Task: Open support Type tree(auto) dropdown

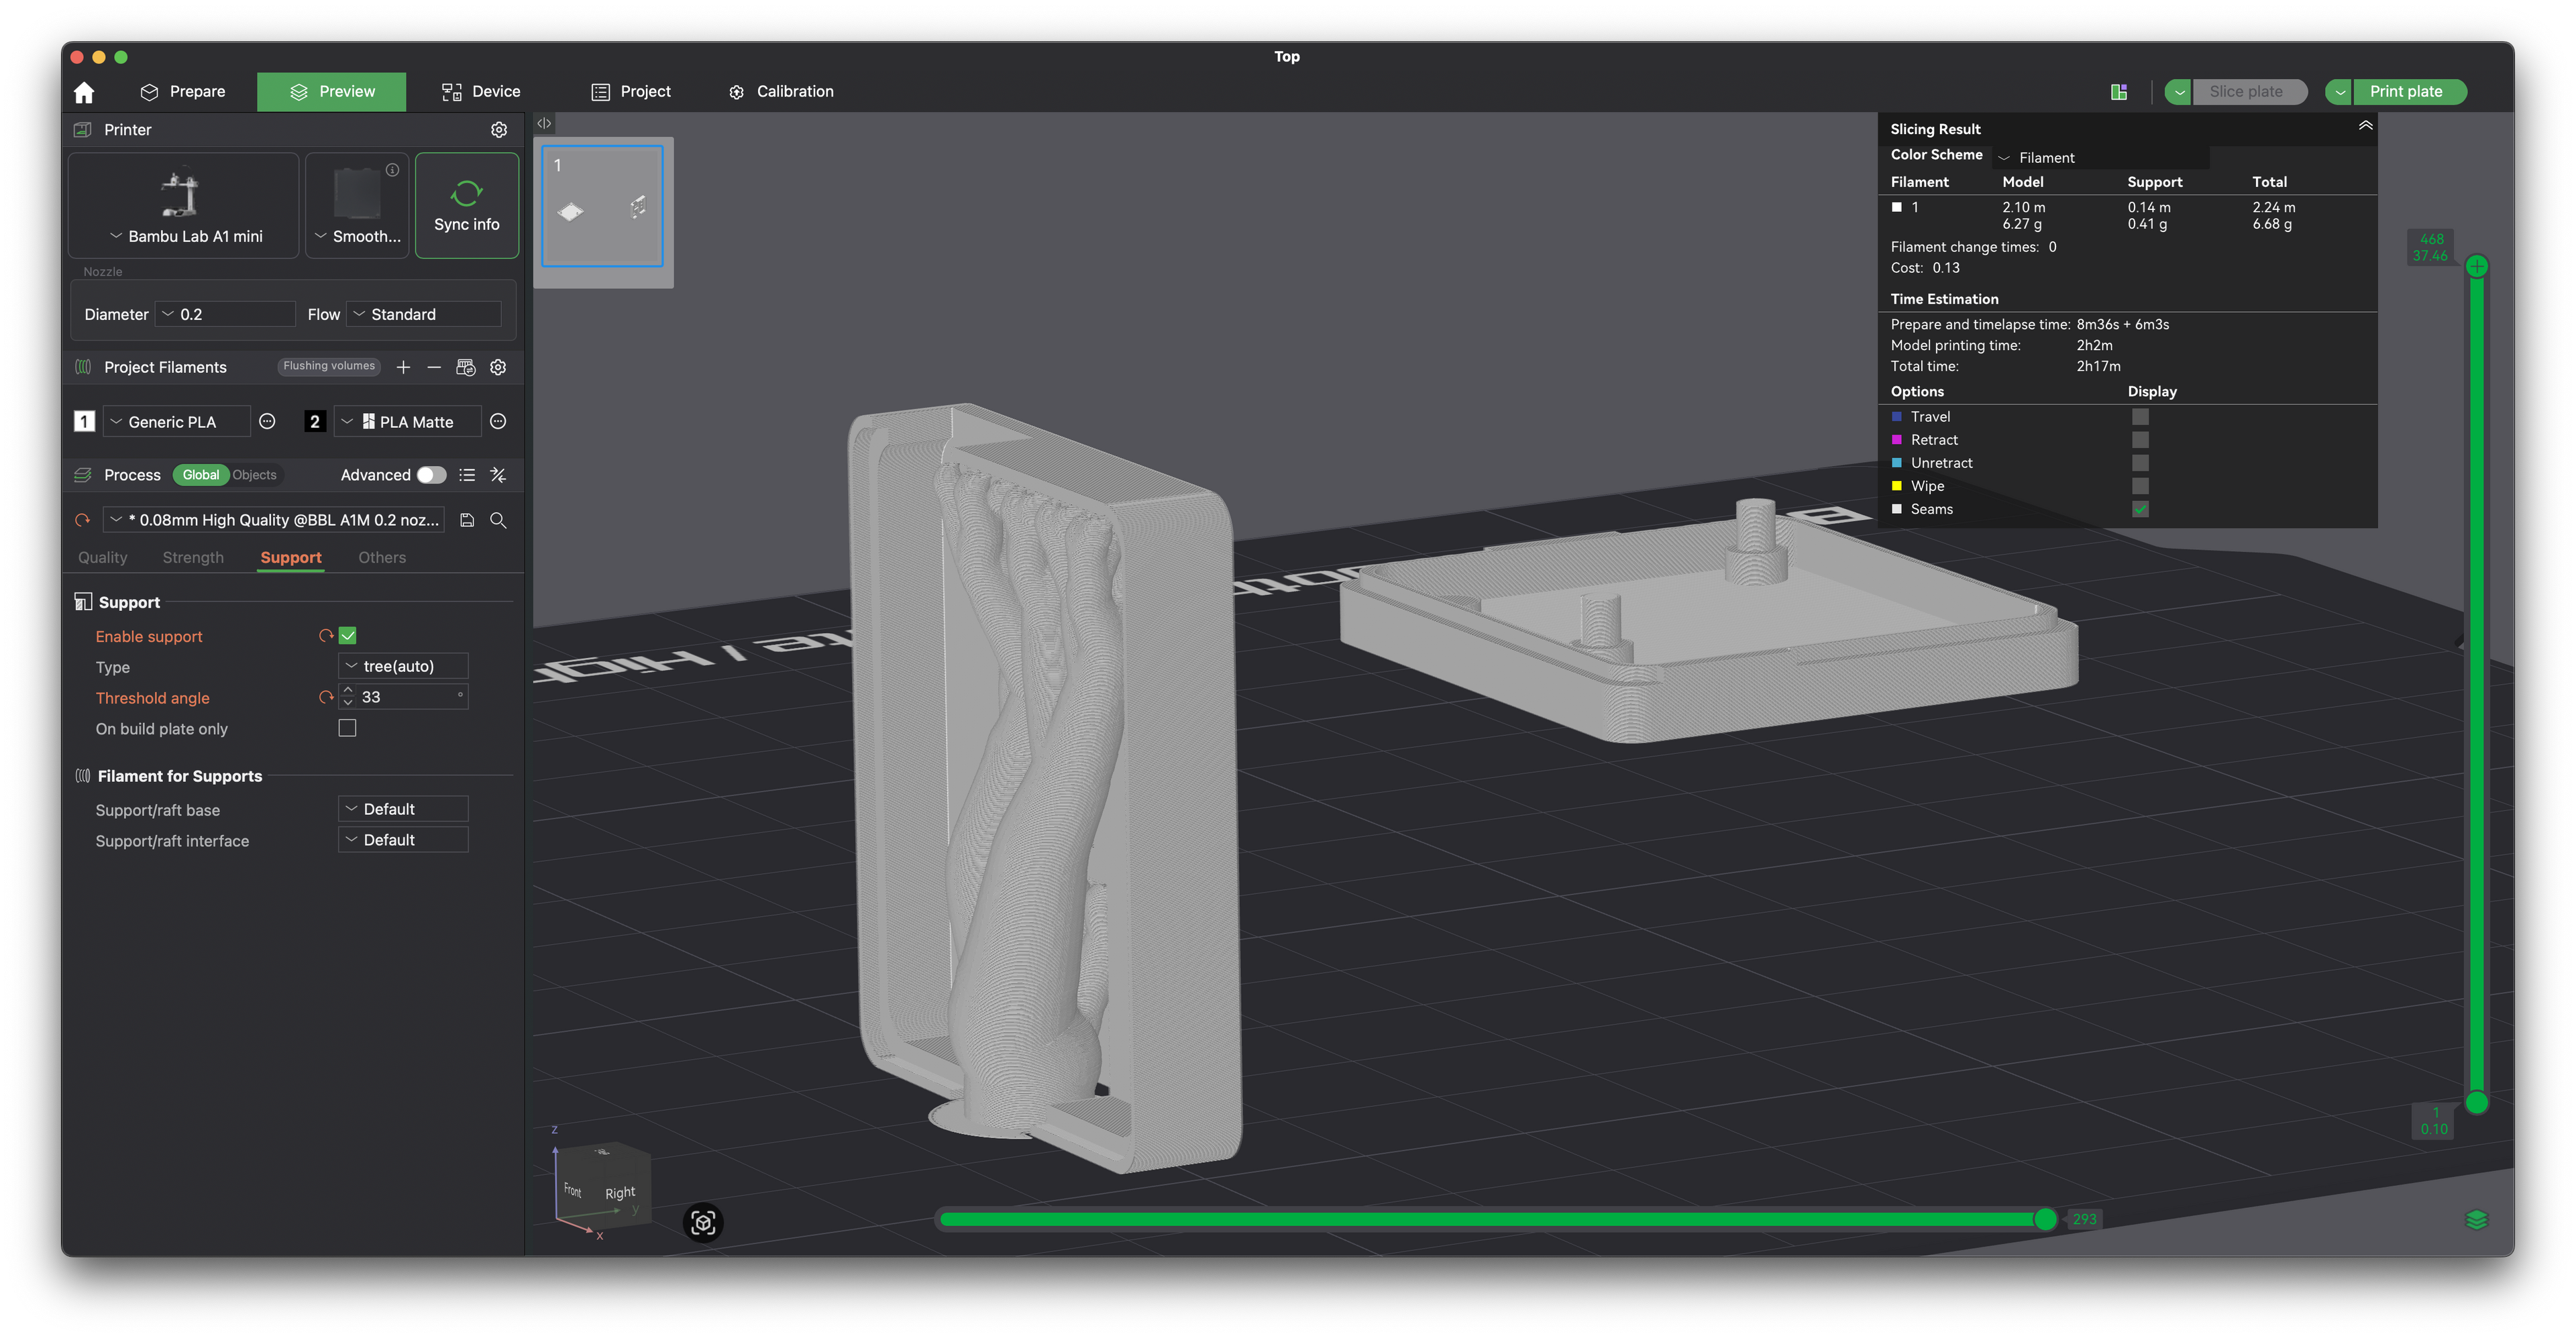Action: [x=404, y=666]
